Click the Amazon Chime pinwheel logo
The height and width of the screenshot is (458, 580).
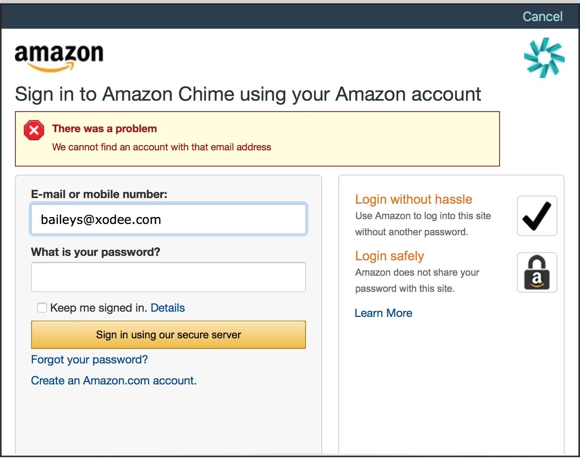tap(544, 58)
